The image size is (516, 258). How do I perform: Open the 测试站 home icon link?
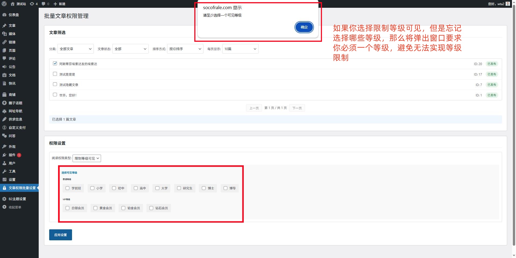tap(13, 4)
